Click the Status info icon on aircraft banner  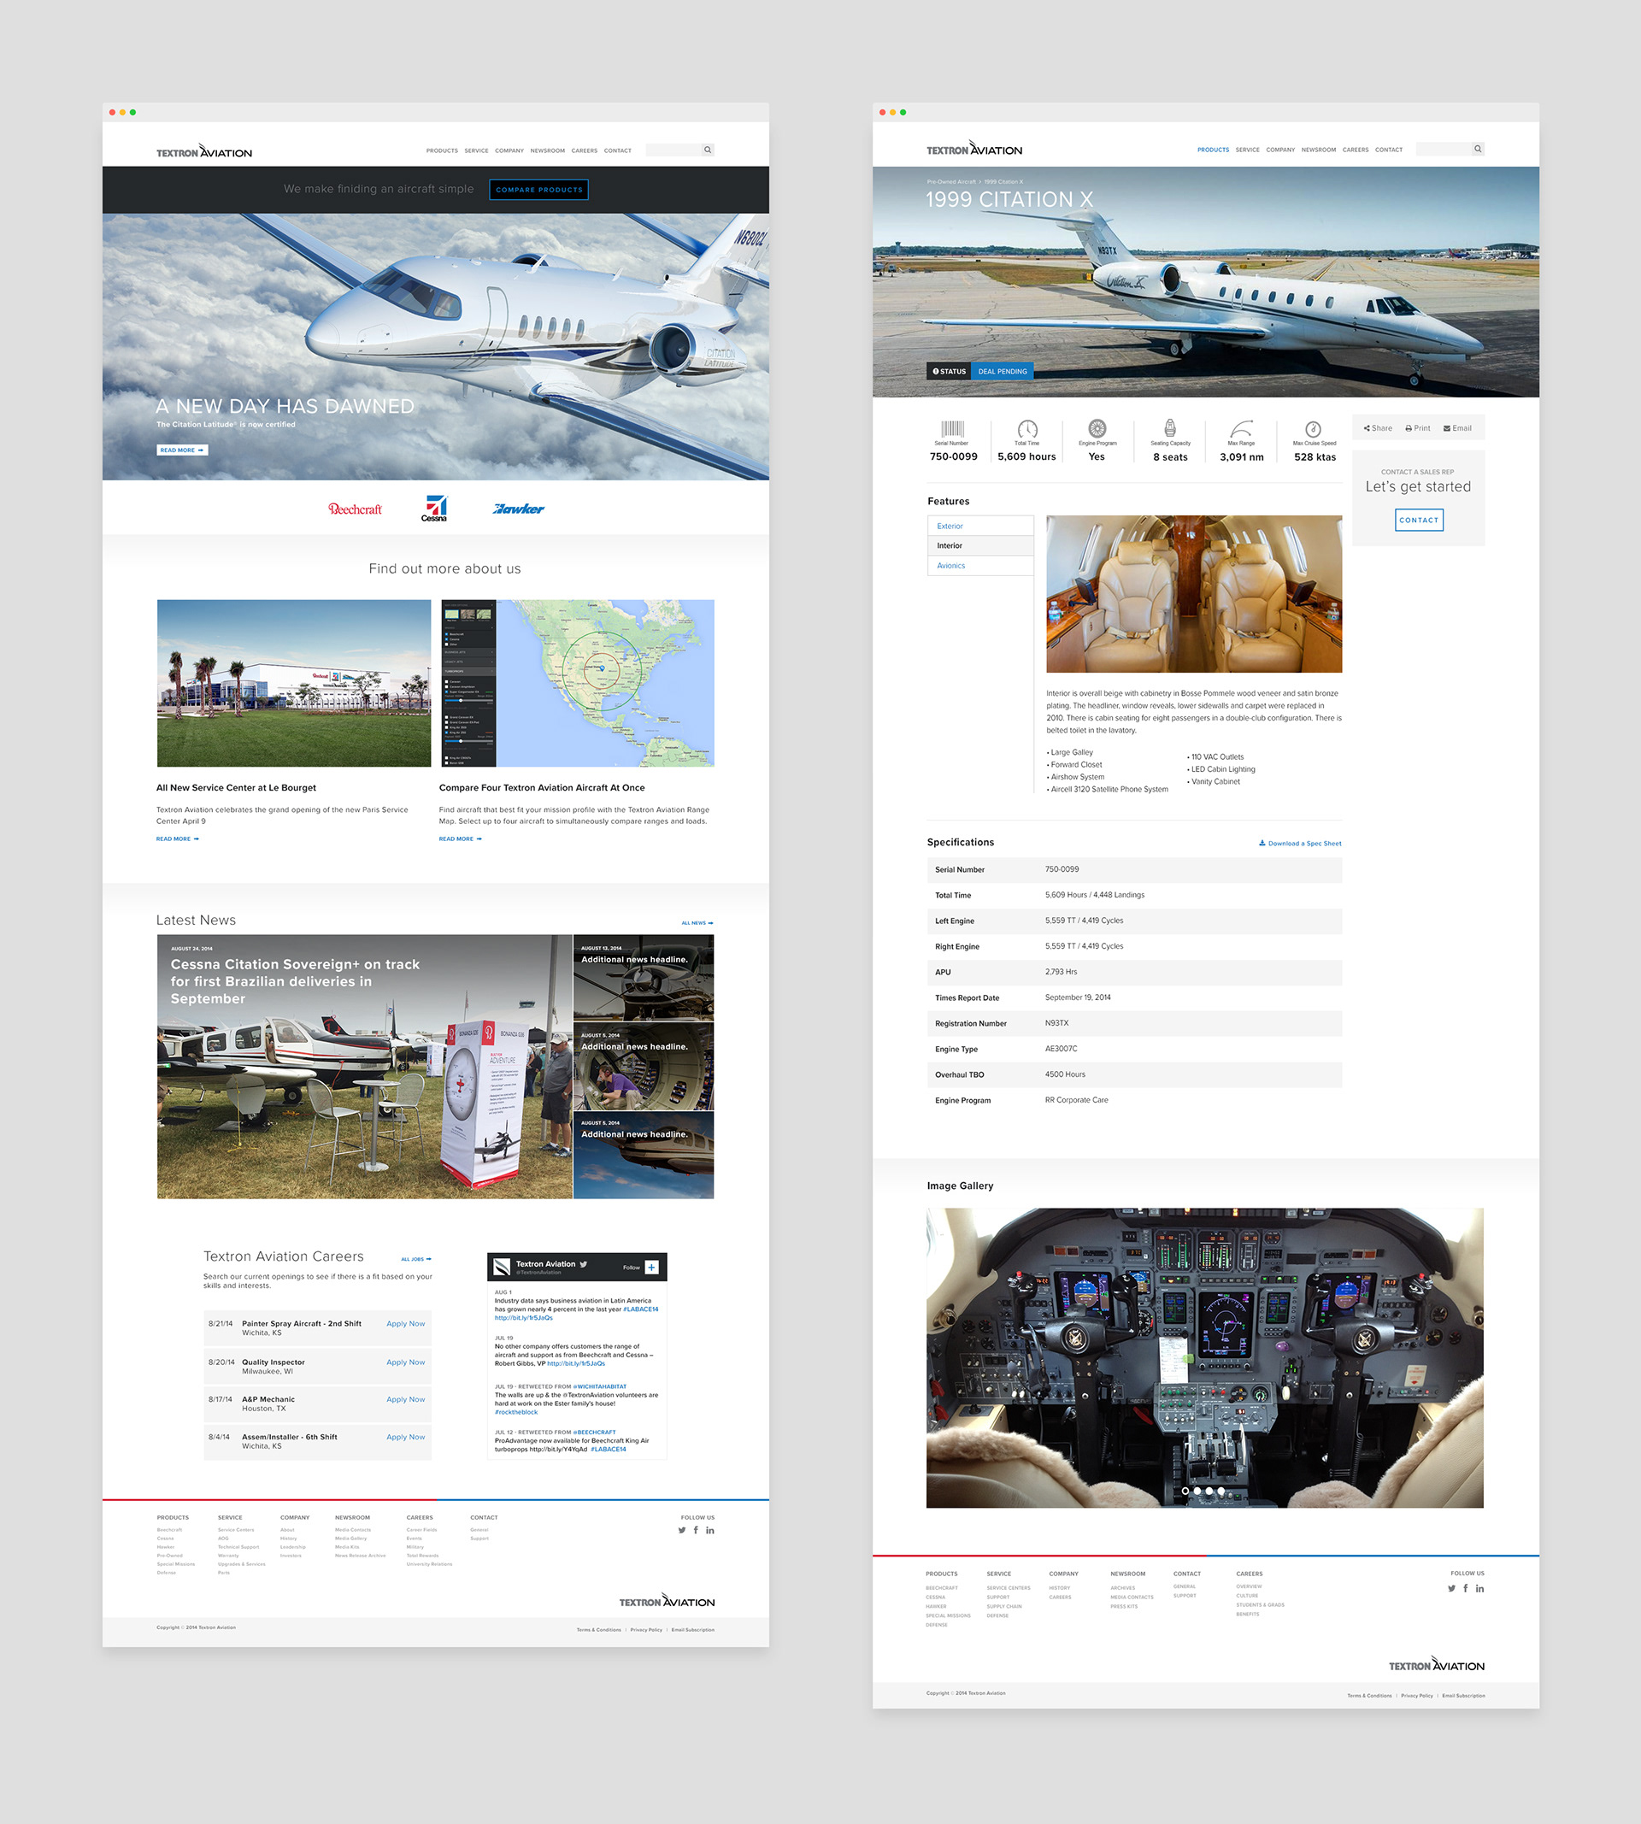pyautogui.click(x=936, y=372)
